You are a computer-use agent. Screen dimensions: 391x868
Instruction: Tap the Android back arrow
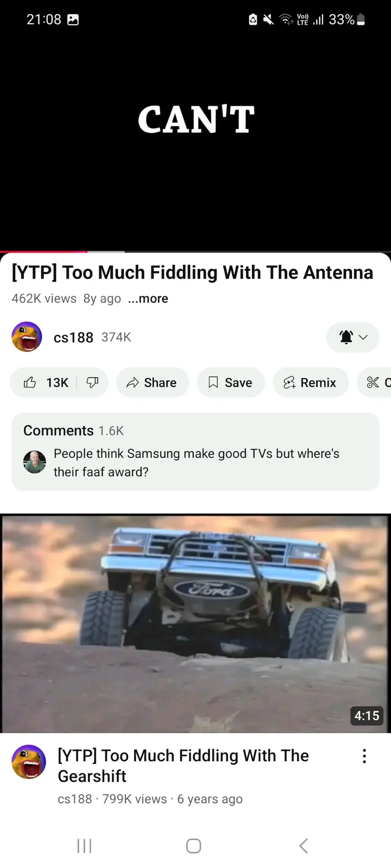click(304, 846)
